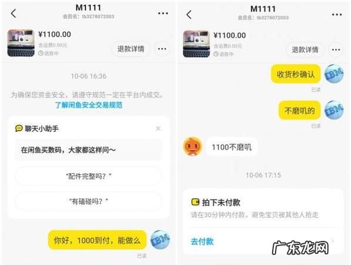Tap IBM avatar beside 你好,1000到付 message
This screenshot has height=265, width=351.
pos(160,240)
